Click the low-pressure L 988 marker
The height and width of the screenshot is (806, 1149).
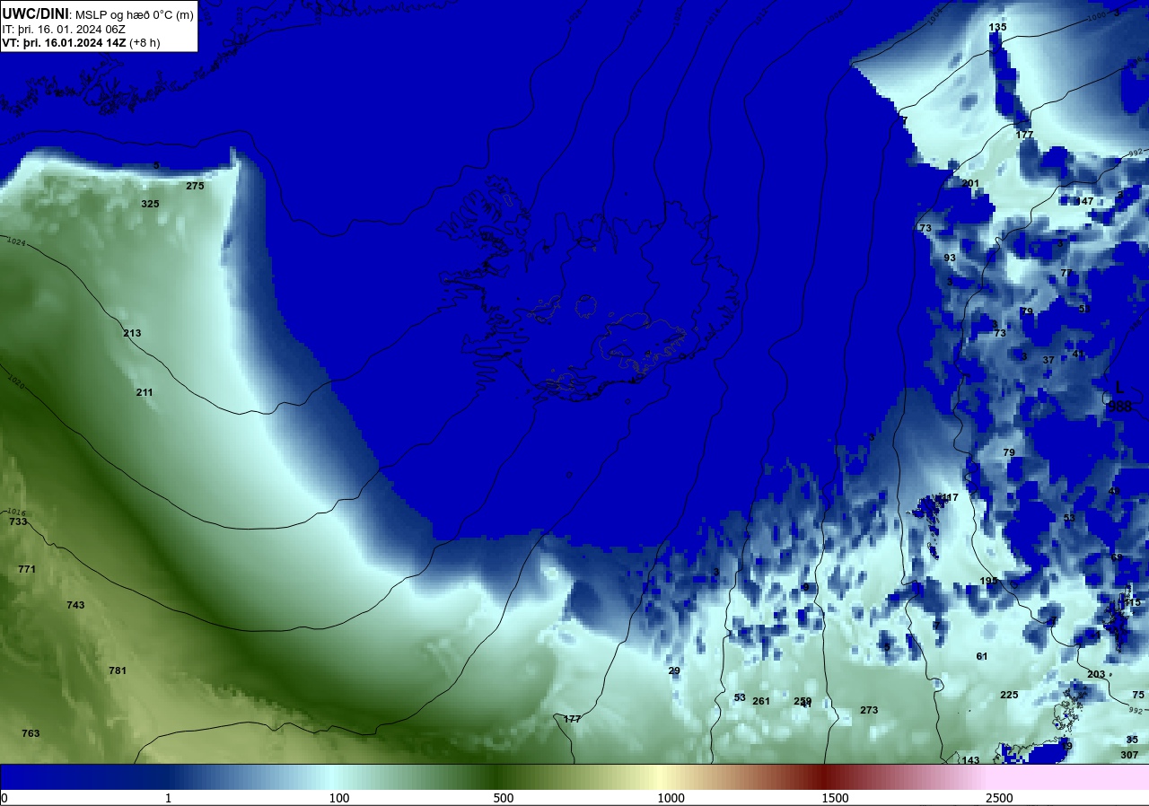click(x=1119, y=397)
